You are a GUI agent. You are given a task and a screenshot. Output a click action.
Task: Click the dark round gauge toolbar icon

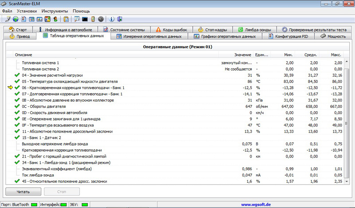101,19
